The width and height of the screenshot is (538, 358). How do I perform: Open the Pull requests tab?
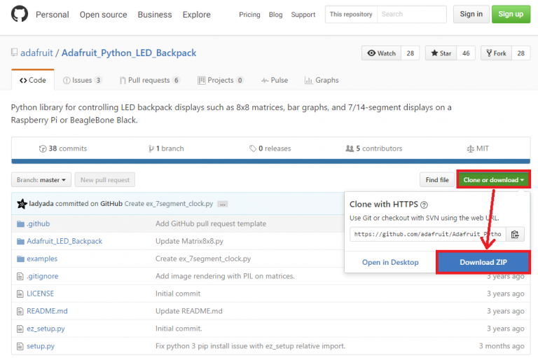[x=149, y=81]
